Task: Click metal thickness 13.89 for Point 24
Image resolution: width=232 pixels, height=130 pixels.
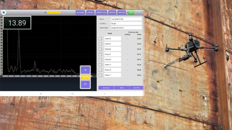Action: tap(139, 39)
